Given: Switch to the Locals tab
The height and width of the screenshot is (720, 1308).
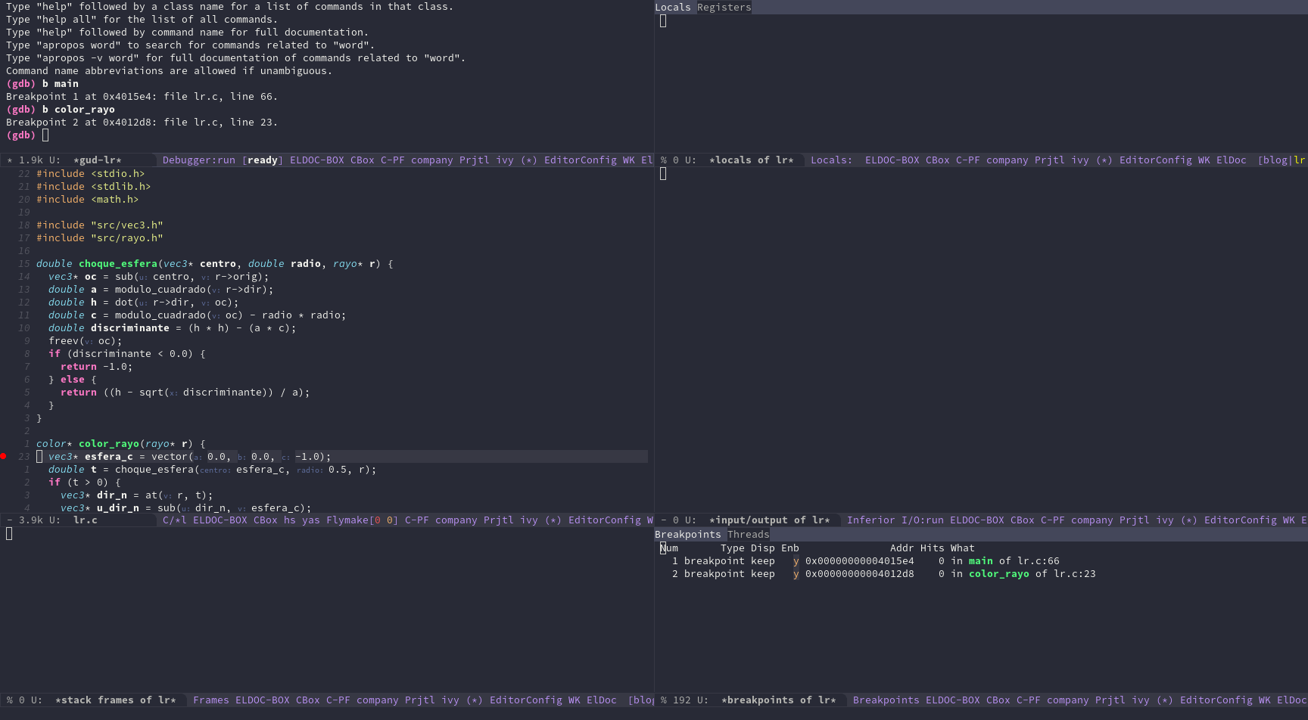Looking at the screenshot, I should pos(673,7).
